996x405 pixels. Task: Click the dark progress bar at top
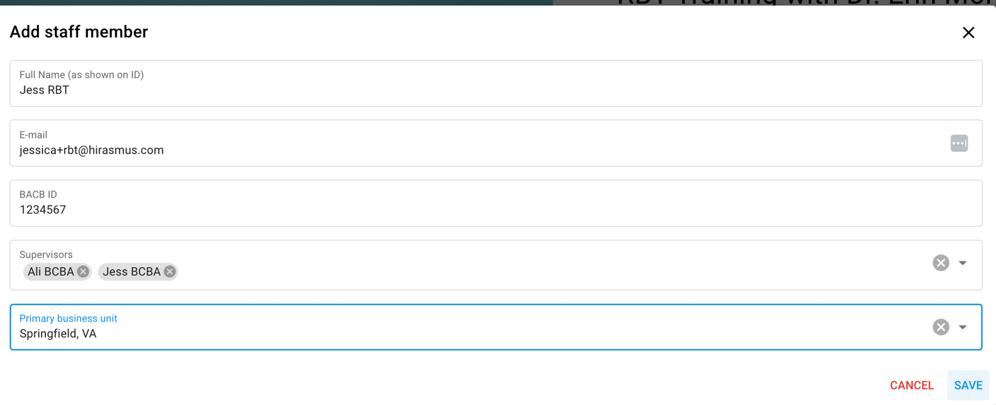pos(275,2)
